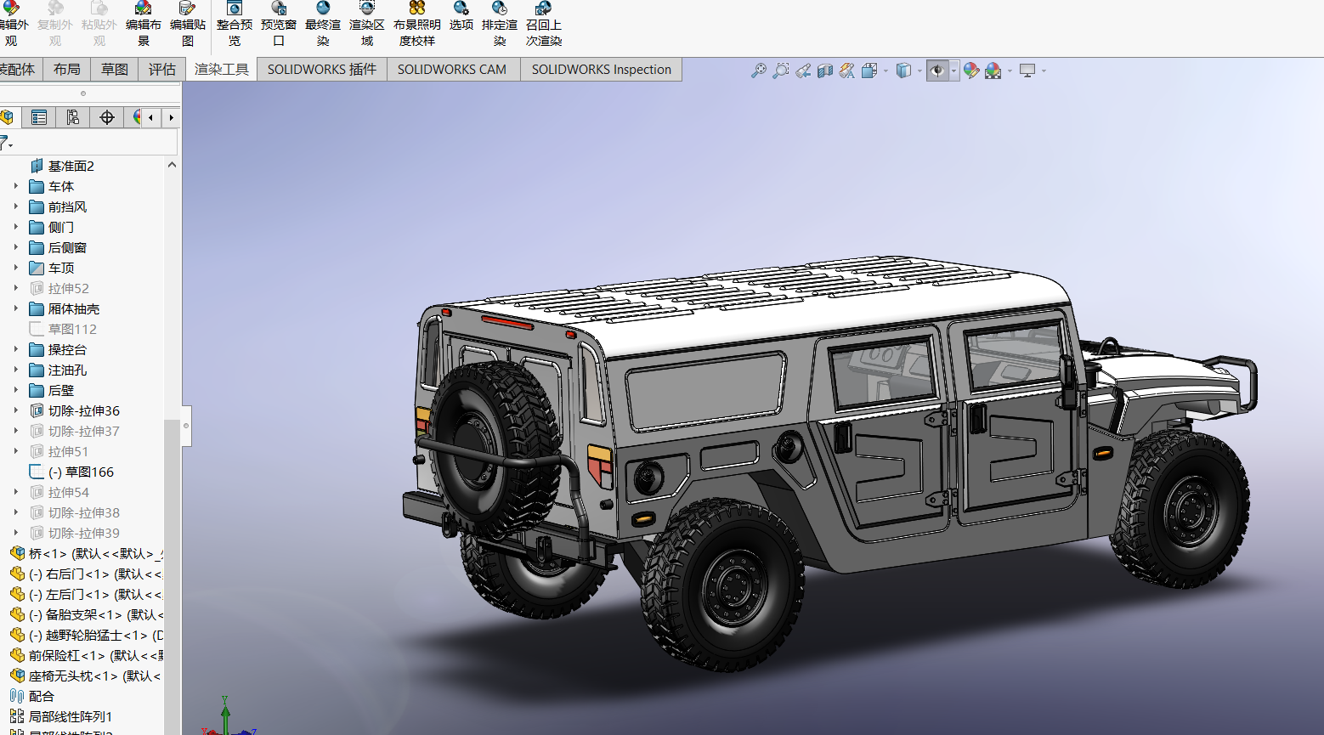The width and height of the screenshot is (1324, 735).
Task: Click Apply Scene icon in view toolbar
Action: (x=993, y=71)
